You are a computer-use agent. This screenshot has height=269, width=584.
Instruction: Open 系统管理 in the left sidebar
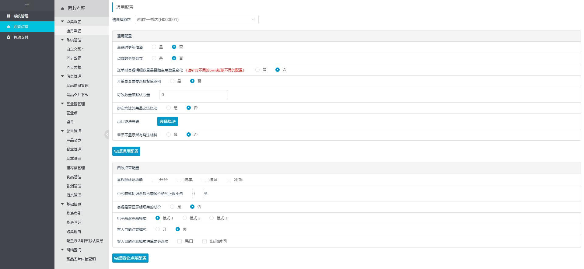[27, 16]
